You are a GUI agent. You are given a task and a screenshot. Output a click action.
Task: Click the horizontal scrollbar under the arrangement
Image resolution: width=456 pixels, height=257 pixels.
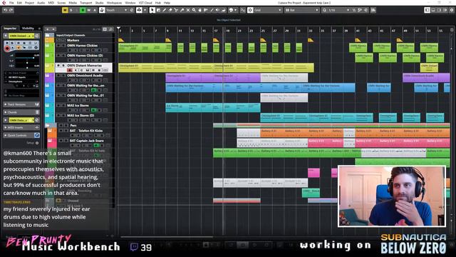pos(167,236)
